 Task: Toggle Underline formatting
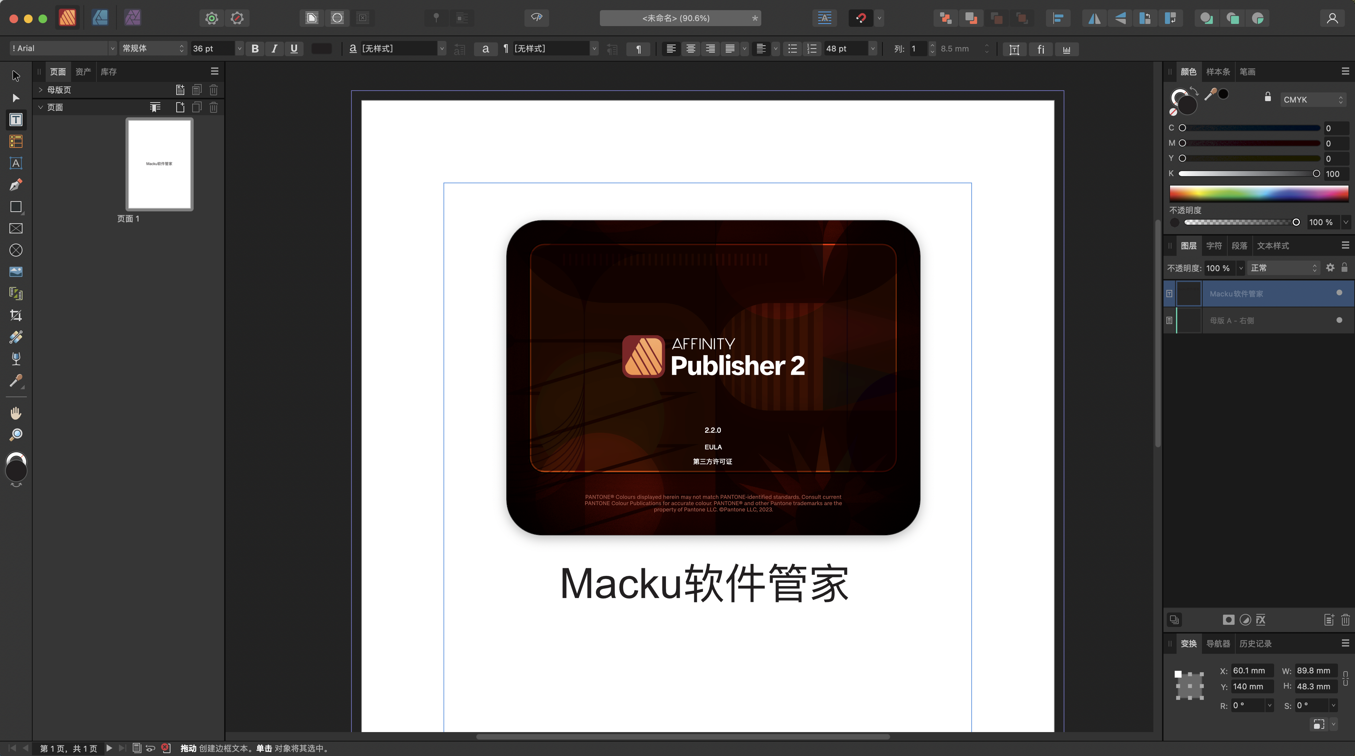294,49
